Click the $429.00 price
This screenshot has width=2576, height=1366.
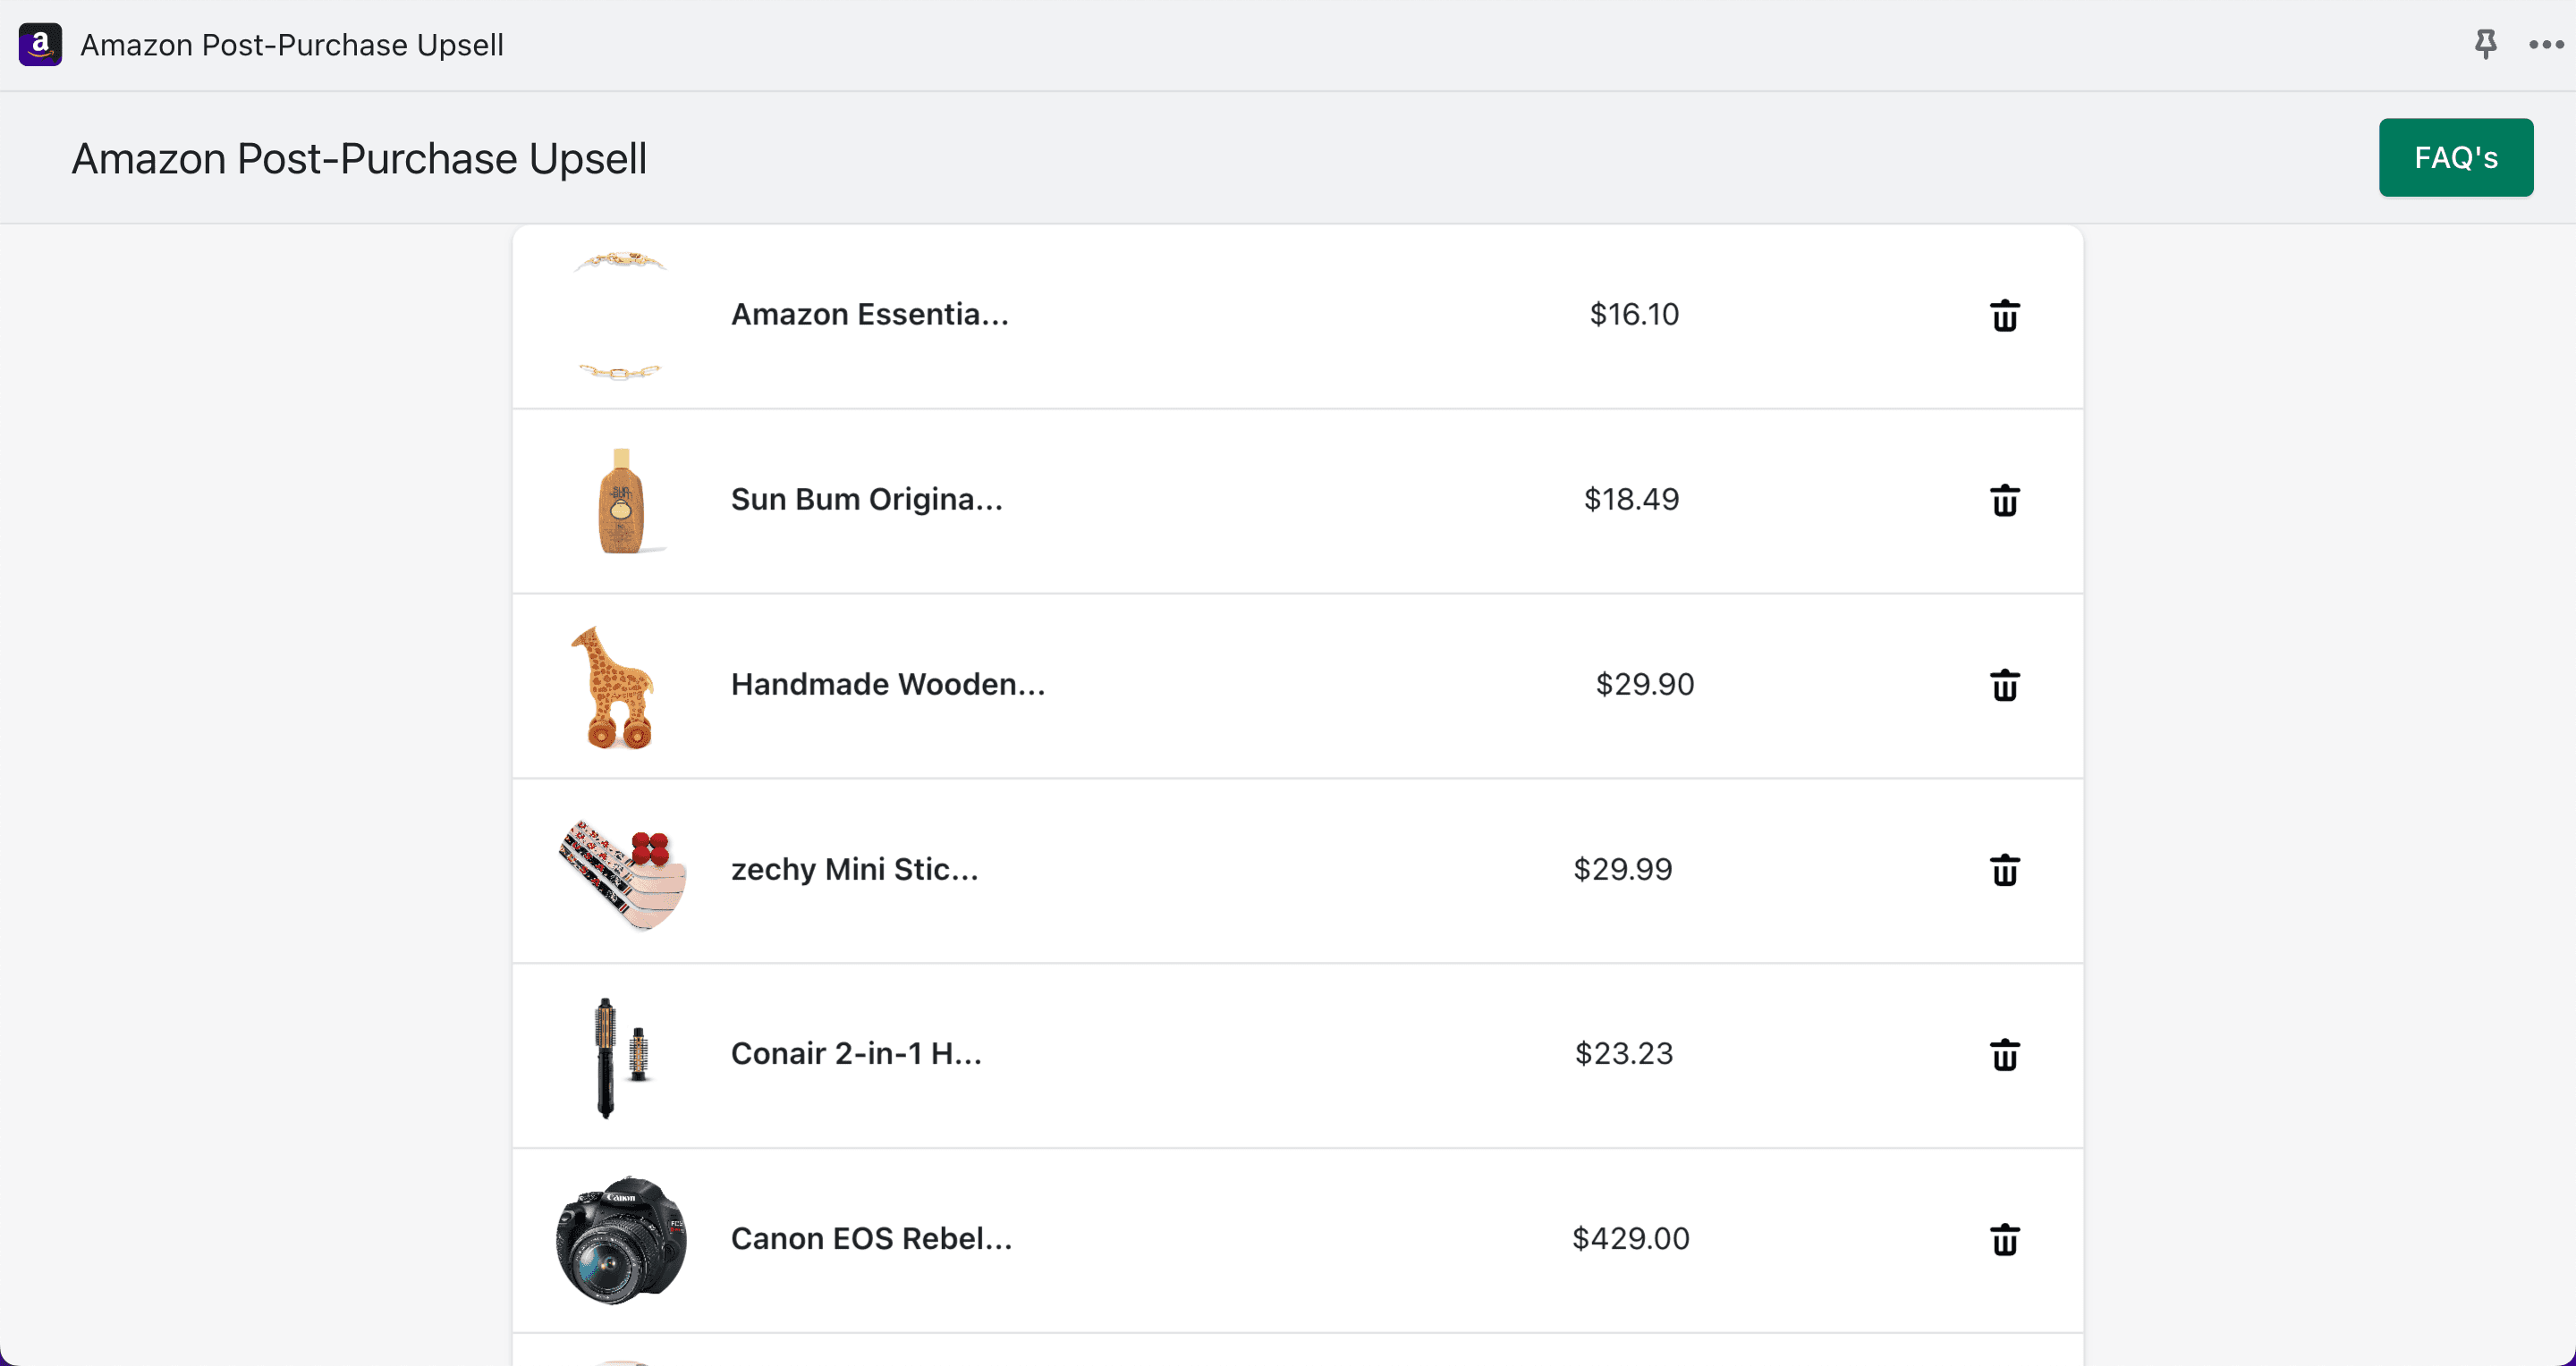point(1631,1239)
